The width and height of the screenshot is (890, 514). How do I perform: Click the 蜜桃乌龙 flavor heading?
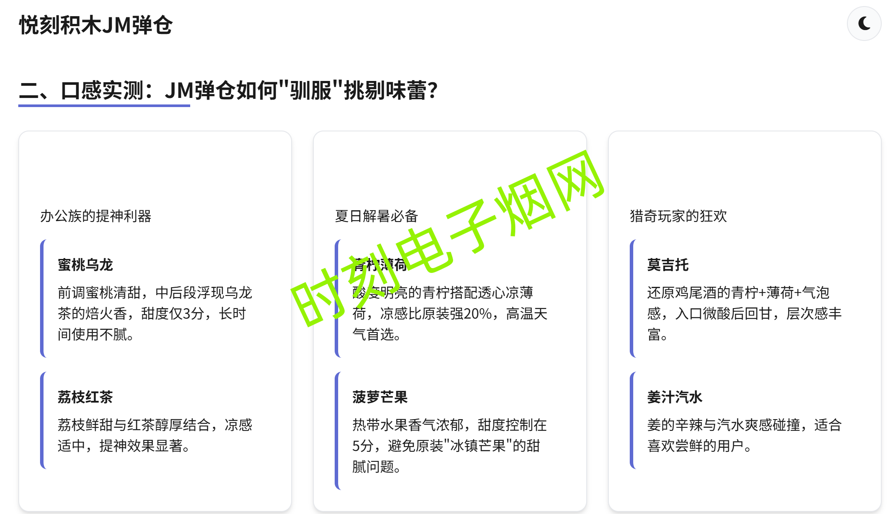(85, 265)
